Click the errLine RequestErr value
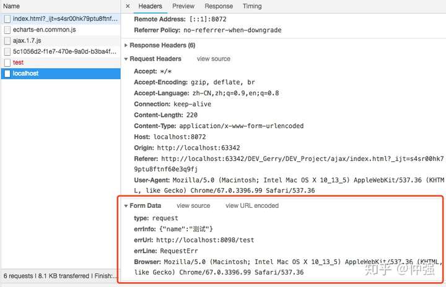 coord(179,251)
